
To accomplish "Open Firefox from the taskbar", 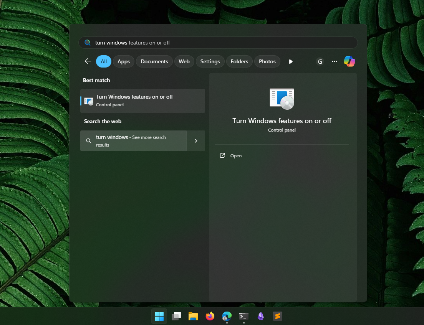I will coord(210,316).
